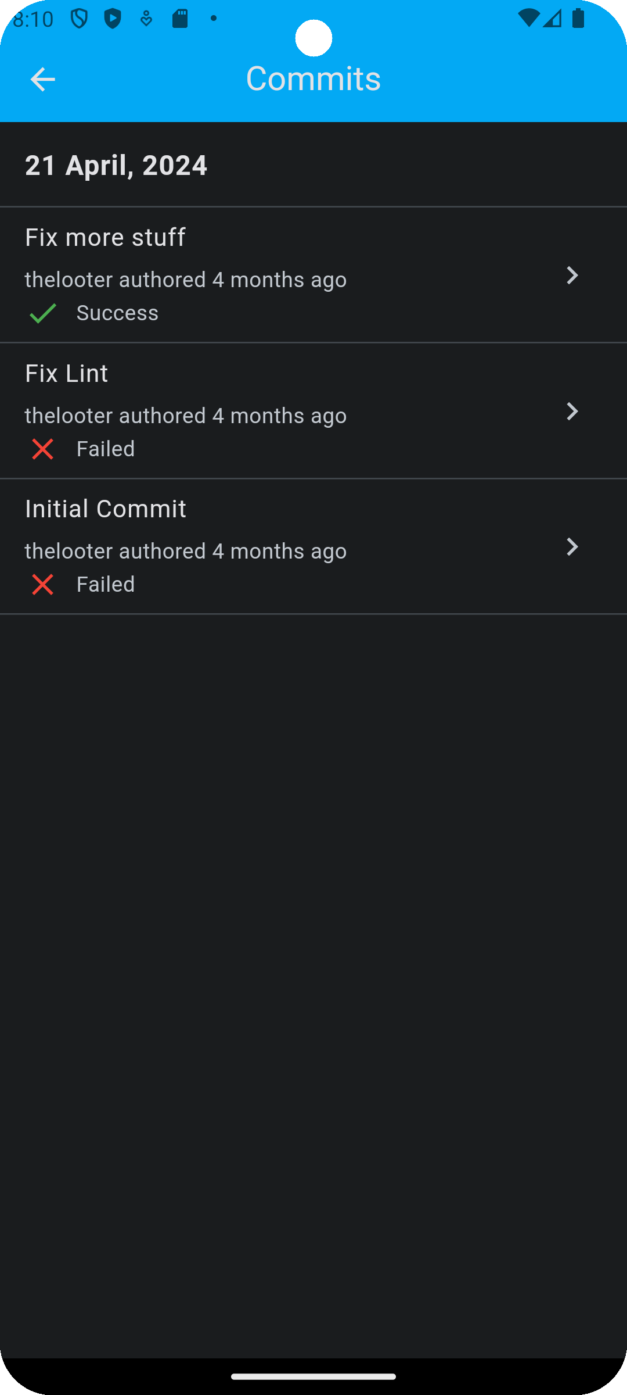Click the red X on Fix Lint
The height and width of the screenshot is (1395, 627).
(43, 449)
